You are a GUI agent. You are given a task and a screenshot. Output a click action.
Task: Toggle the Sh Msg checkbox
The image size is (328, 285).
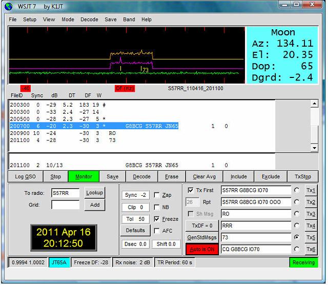click(191, 214)
